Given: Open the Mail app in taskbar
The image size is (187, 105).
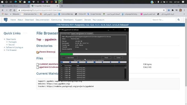Looking at the screenshot, I should click(x=29, y=2).
